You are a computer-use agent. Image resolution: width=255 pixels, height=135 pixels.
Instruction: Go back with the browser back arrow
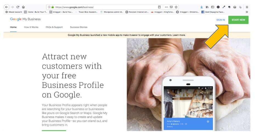[7, 7]
